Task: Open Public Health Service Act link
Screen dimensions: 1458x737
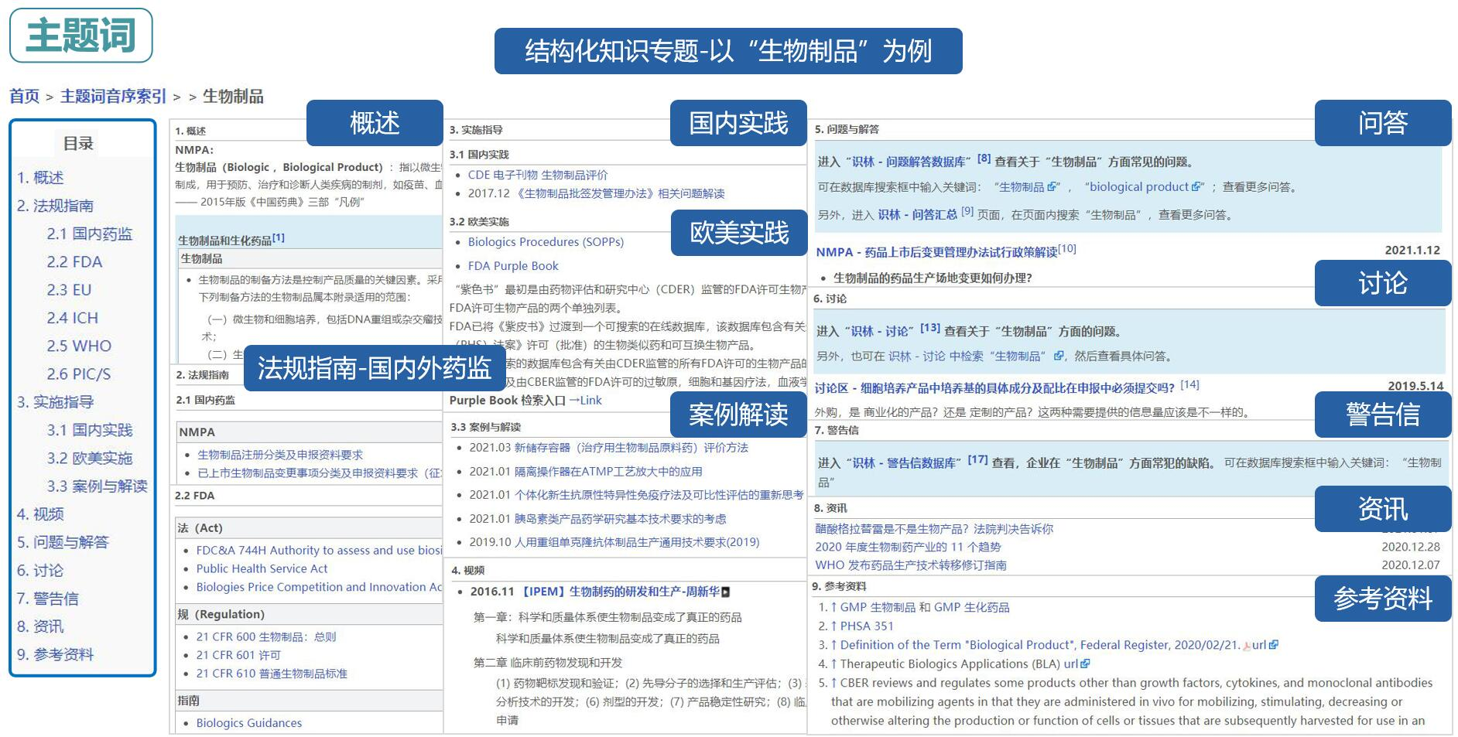Action: coord(262,568)
